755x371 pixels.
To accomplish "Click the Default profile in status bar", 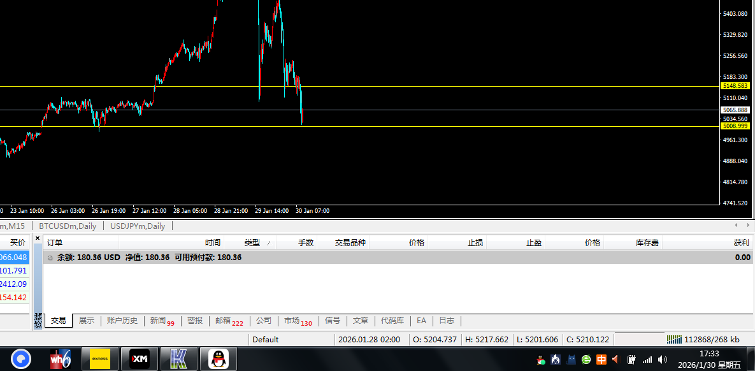I will pos(266,339).
